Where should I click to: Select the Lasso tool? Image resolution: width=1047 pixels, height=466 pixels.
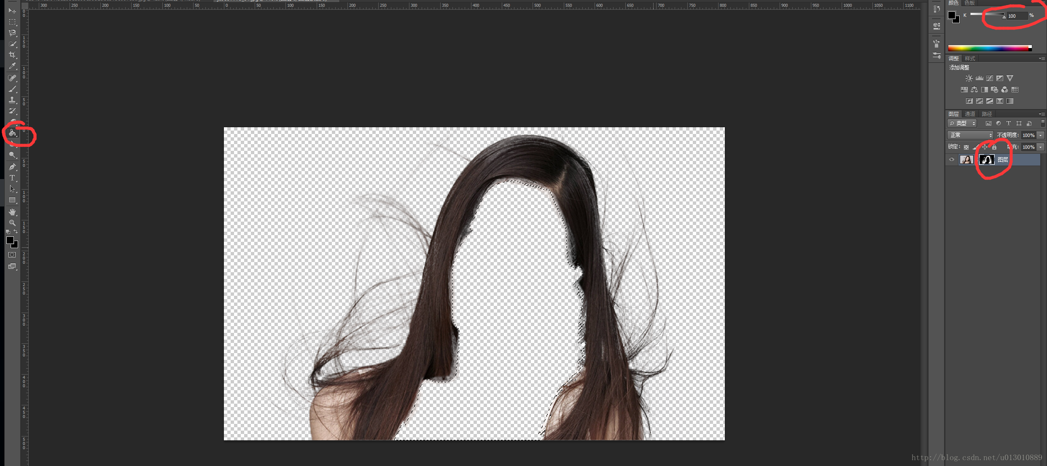[x=12, y=33]
